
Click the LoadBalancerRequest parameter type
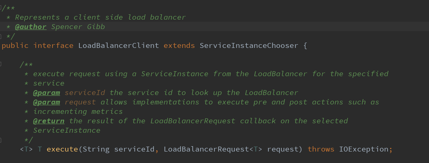pos(207,149)
